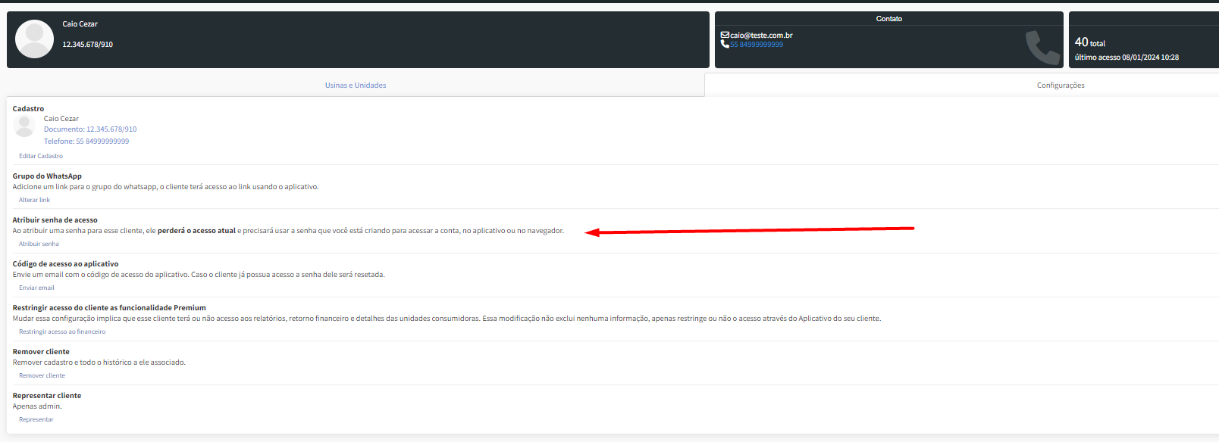The width and height of the screenshot is (1219, 442).
Task: Click Alterar link under Grupo do WhatsApp
Action: coord(34,200)
